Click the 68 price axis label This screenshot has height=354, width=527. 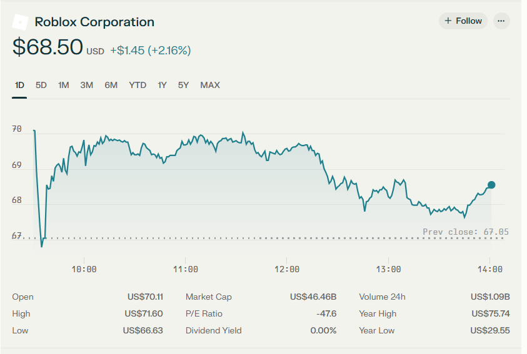pyautogui.click(x=17, y=200)
